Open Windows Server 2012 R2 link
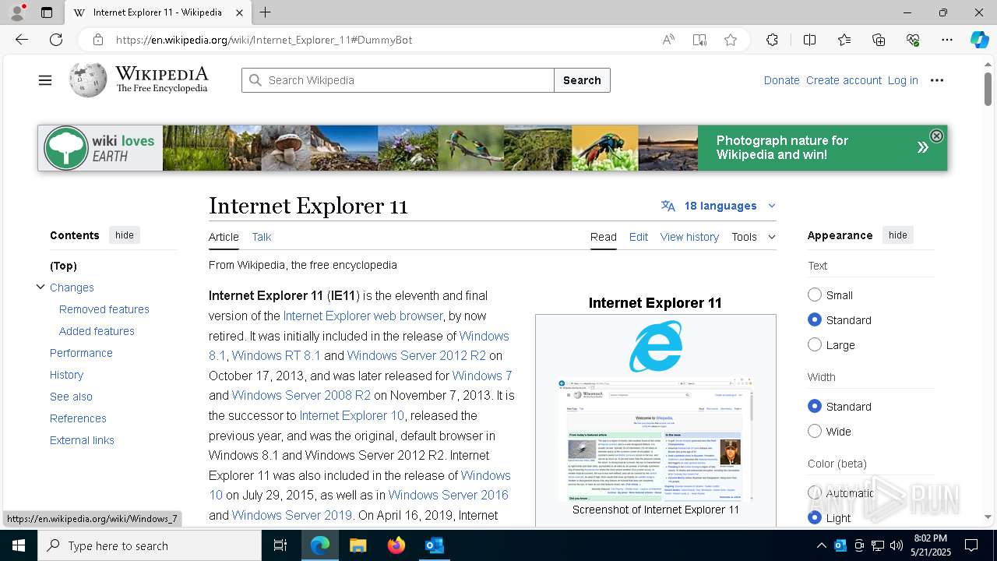 [416, 355]
